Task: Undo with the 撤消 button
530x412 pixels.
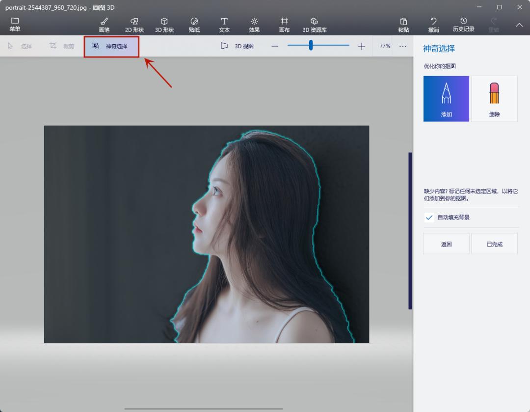Action: click(x=433, y=25)
